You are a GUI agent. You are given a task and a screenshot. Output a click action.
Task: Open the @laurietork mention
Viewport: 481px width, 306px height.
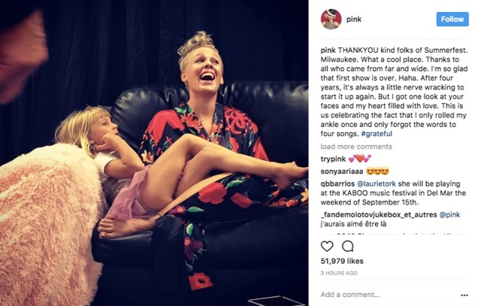[x=377, y=184]
